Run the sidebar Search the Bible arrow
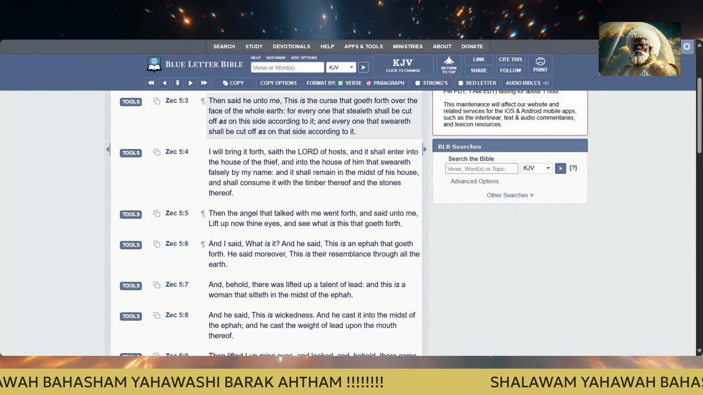 560,168
